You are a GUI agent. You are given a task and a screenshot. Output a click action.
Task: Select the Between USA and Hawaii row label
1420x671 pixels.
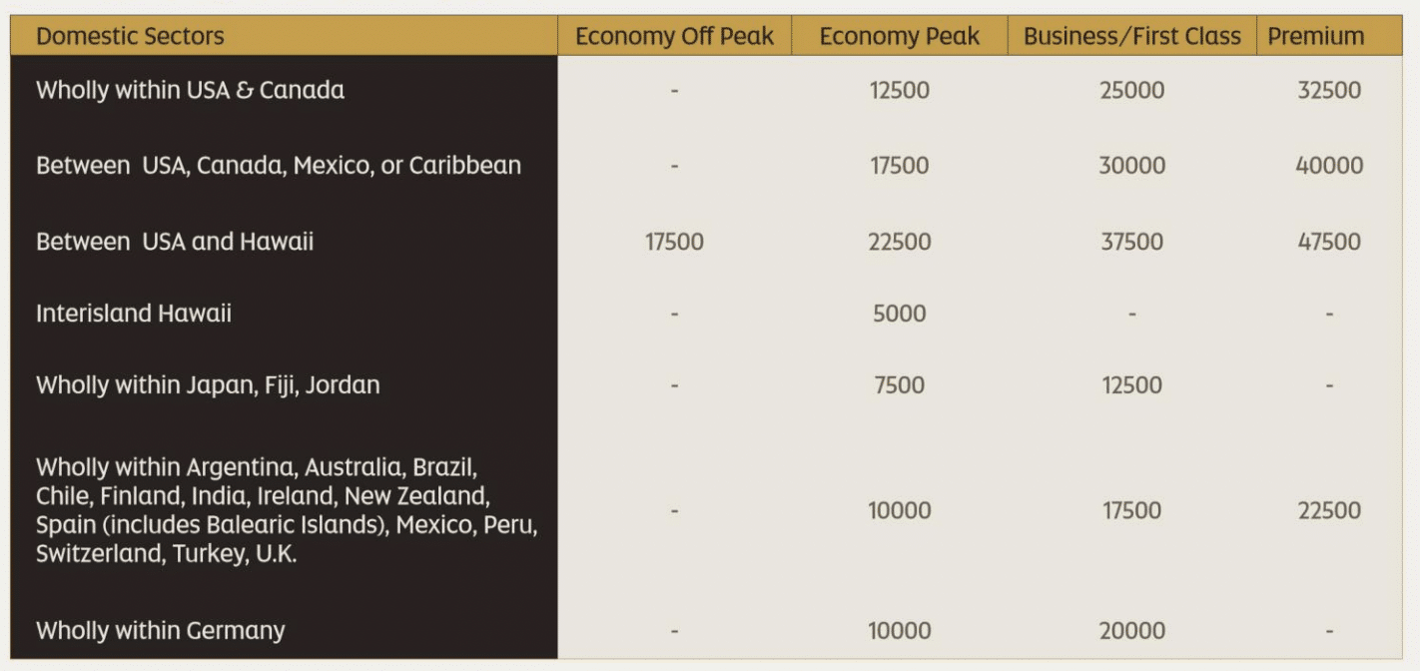(x=175, y=242)
